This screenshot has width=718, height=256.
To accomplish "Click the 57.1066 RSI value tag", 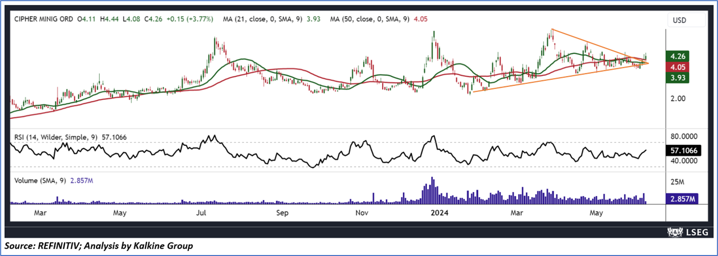I will point(683,151).
